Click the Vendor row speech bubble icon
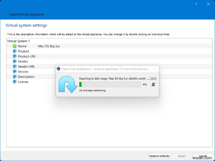This screenshot has height=161, width=215. [15, 61]
